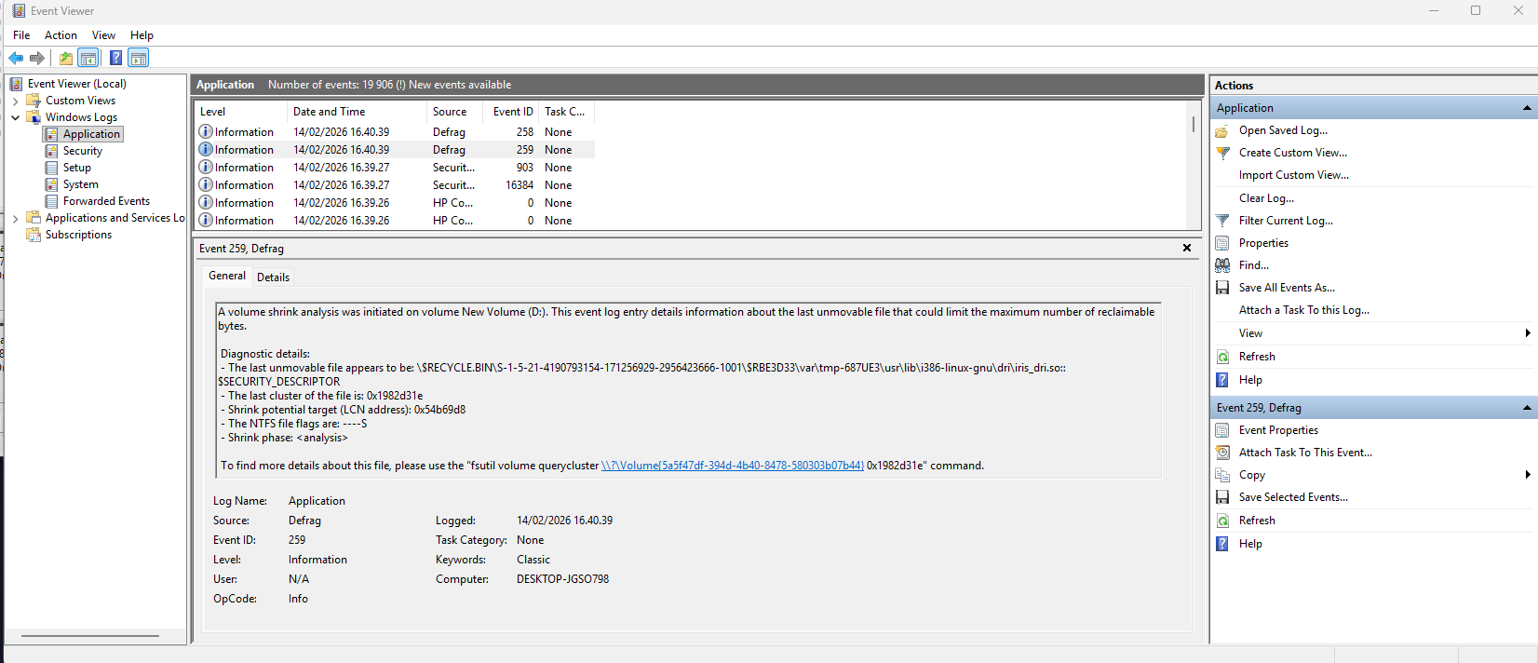Sort by the Source column header

pyautogui.click(x=453, y=112)
